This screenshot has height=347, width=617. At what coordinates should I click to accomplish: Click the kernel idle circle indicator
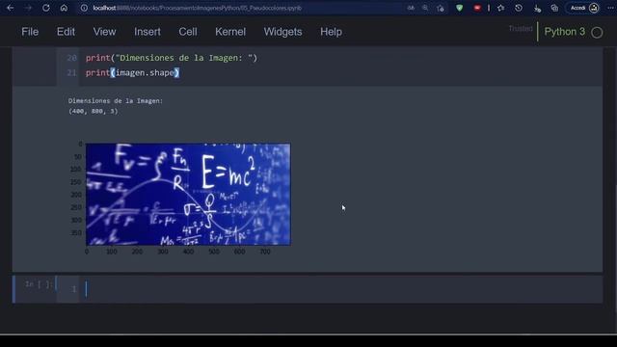(x=597, y=33)
